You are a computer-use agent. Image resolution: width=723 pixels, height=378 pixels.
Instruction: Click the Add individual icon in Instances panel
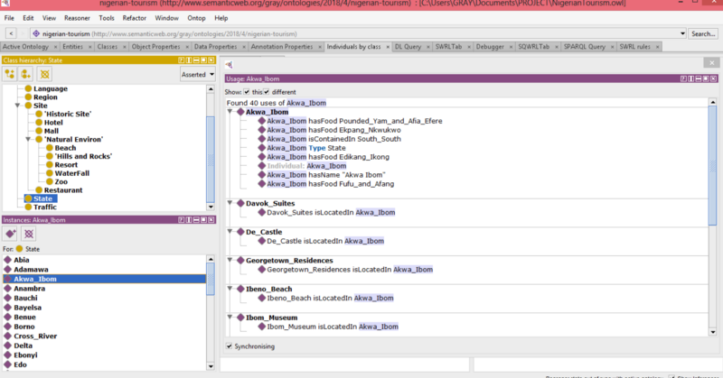(11, 233)
